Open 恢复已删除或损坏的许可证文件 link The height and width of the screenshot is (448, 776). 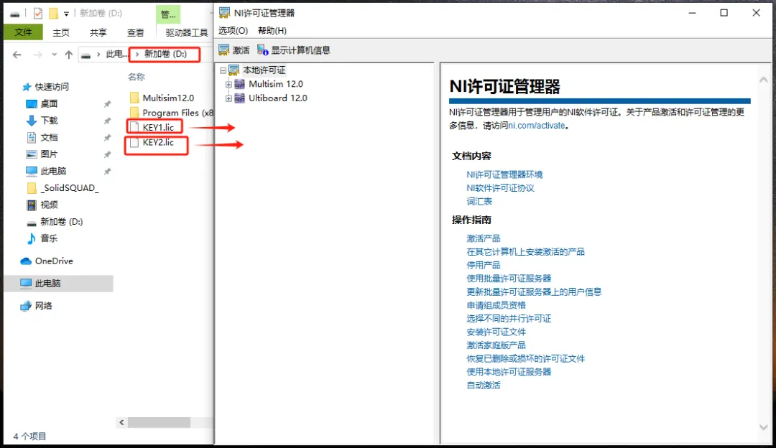[525, 358]
